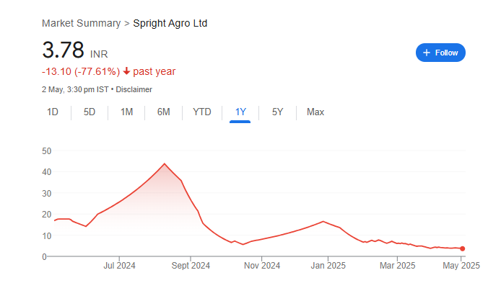Click the 50 value on the y-axis
The width and height of the screenshot is (501, 283).
coord(47,151)
